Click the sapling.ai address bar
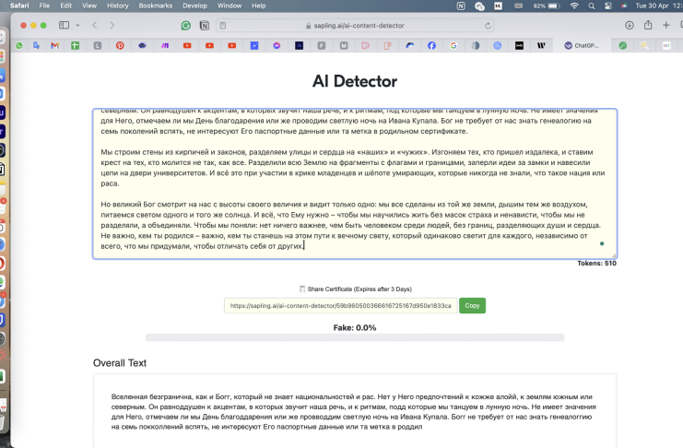Viewport: 683px width, 448px height. [x=355, y=25]
